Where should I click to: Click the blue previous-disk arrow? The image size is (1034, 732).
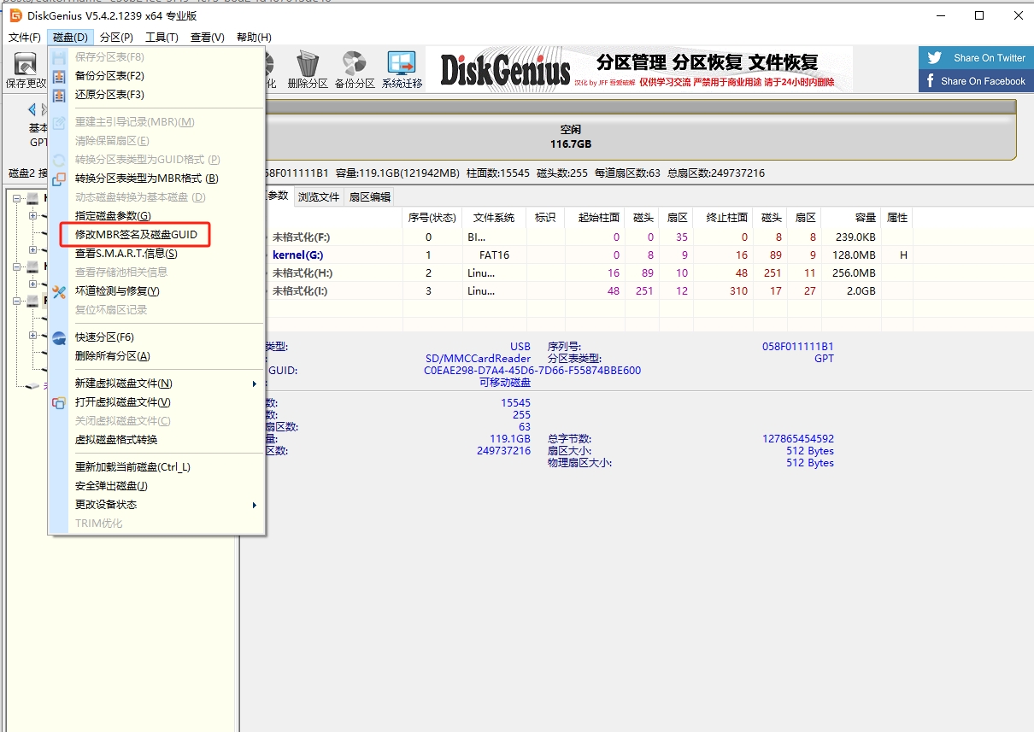[32, 109]
